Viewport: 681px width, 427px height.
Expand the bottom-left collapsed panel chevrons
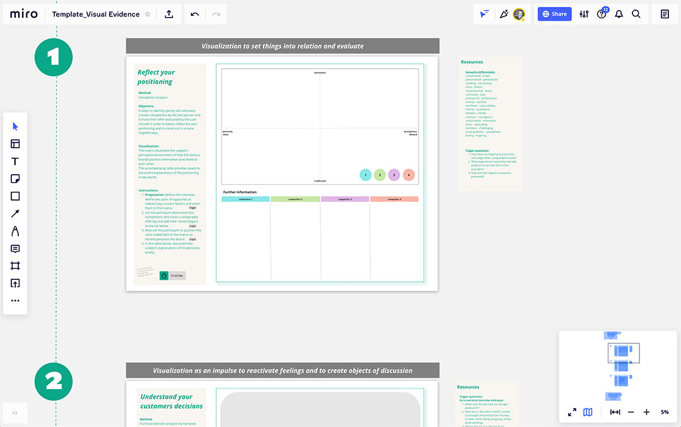[15, 413]
